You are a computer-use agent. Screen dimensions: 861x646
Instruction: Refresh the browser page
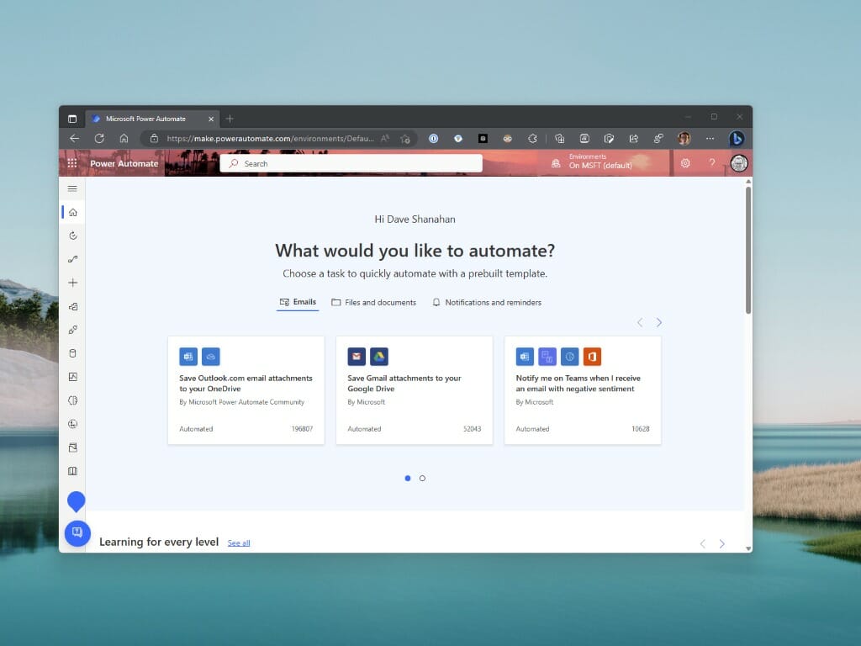click(99, 139)
